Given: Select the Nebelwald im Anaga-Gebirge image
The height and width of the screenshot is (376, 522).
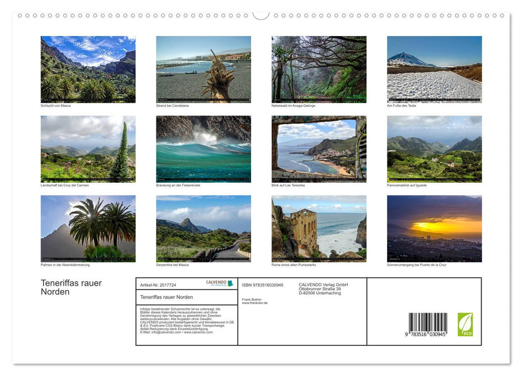Looking at the screenshot, I should coord(318,69).
